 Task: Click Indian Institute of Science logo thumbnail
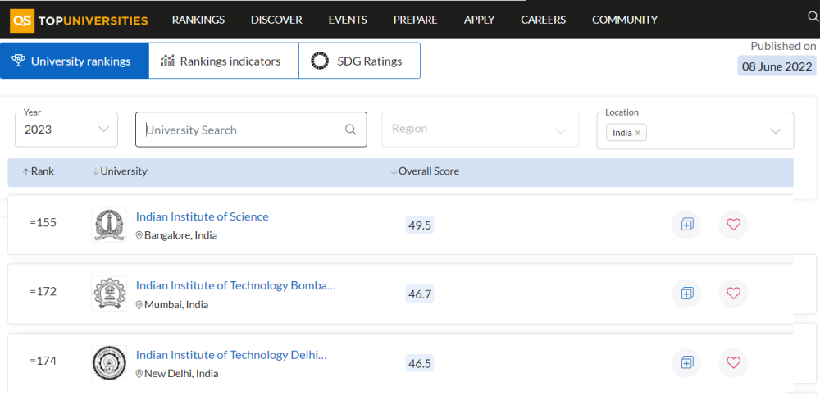pos(109,225)
